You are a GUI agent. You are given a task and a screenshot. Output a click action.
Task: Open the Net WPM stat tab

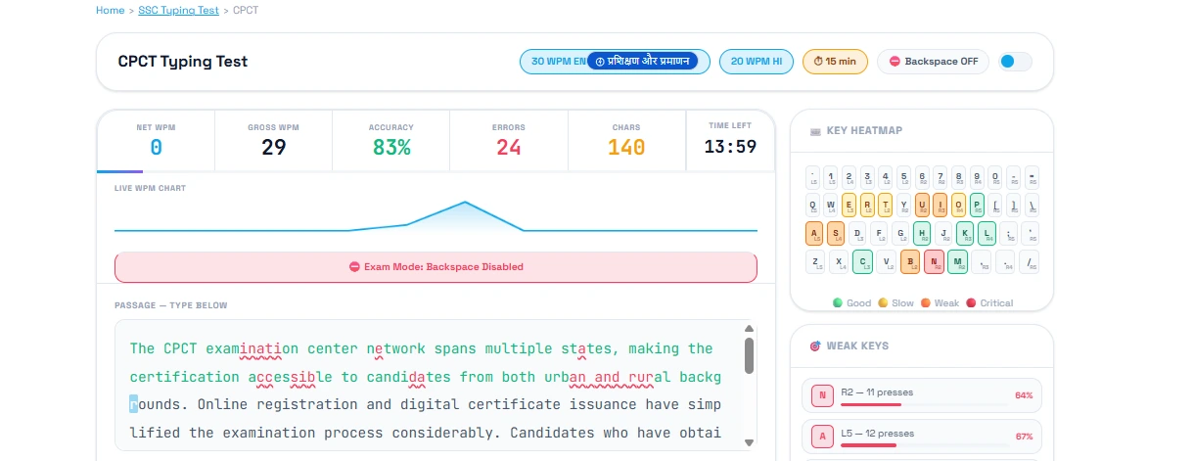point(156,140)
